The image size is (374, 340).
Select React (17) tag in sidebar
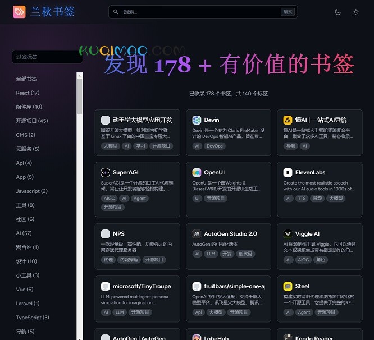[x=28, y=93]
